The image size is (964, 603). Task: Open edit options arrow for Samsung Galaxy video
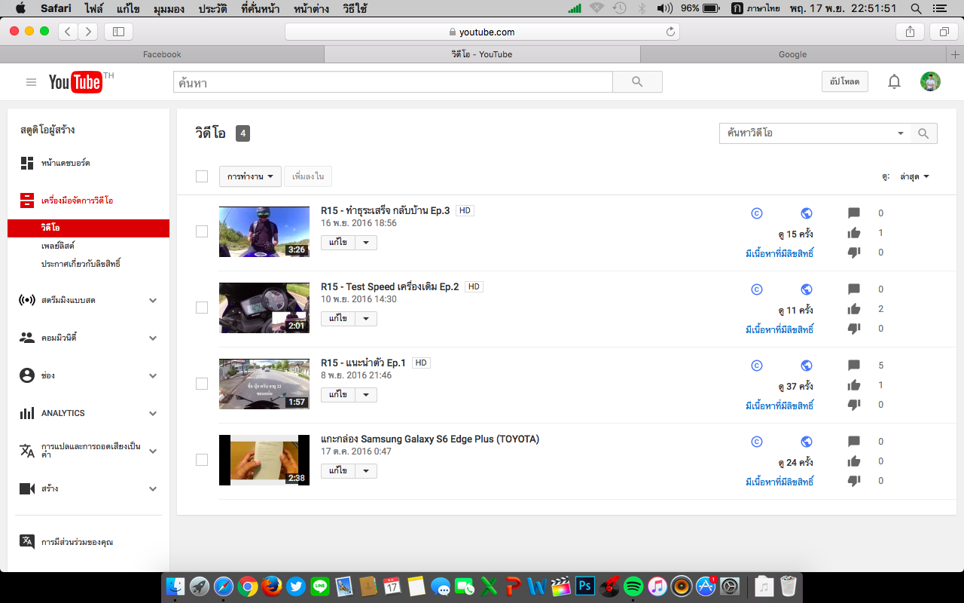[366, 470]
